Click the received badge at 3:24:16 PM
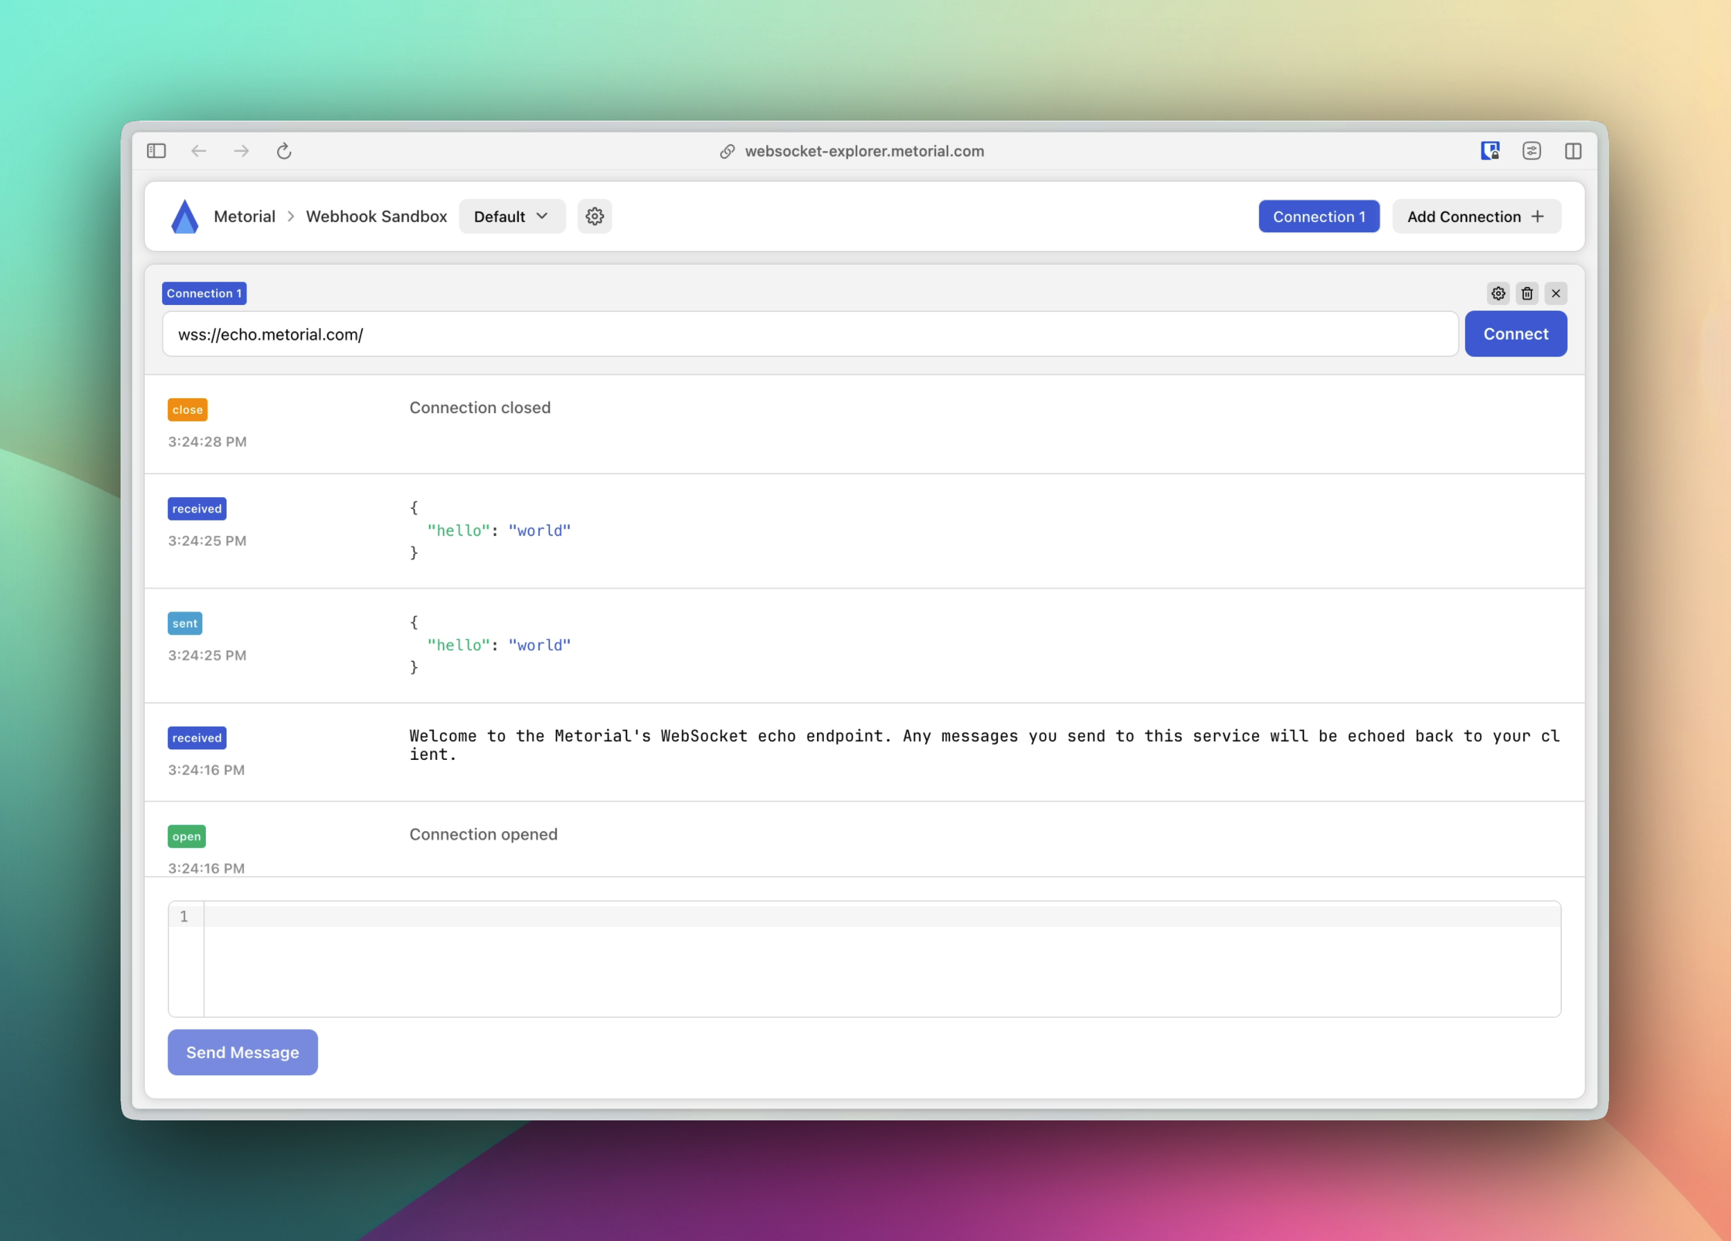 click(197, 738)
